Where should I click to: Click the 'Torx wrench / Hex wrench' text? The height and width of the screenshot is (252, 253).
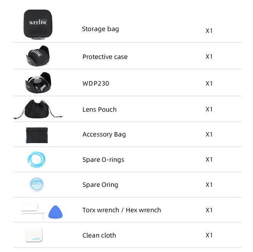click(122, 210)
